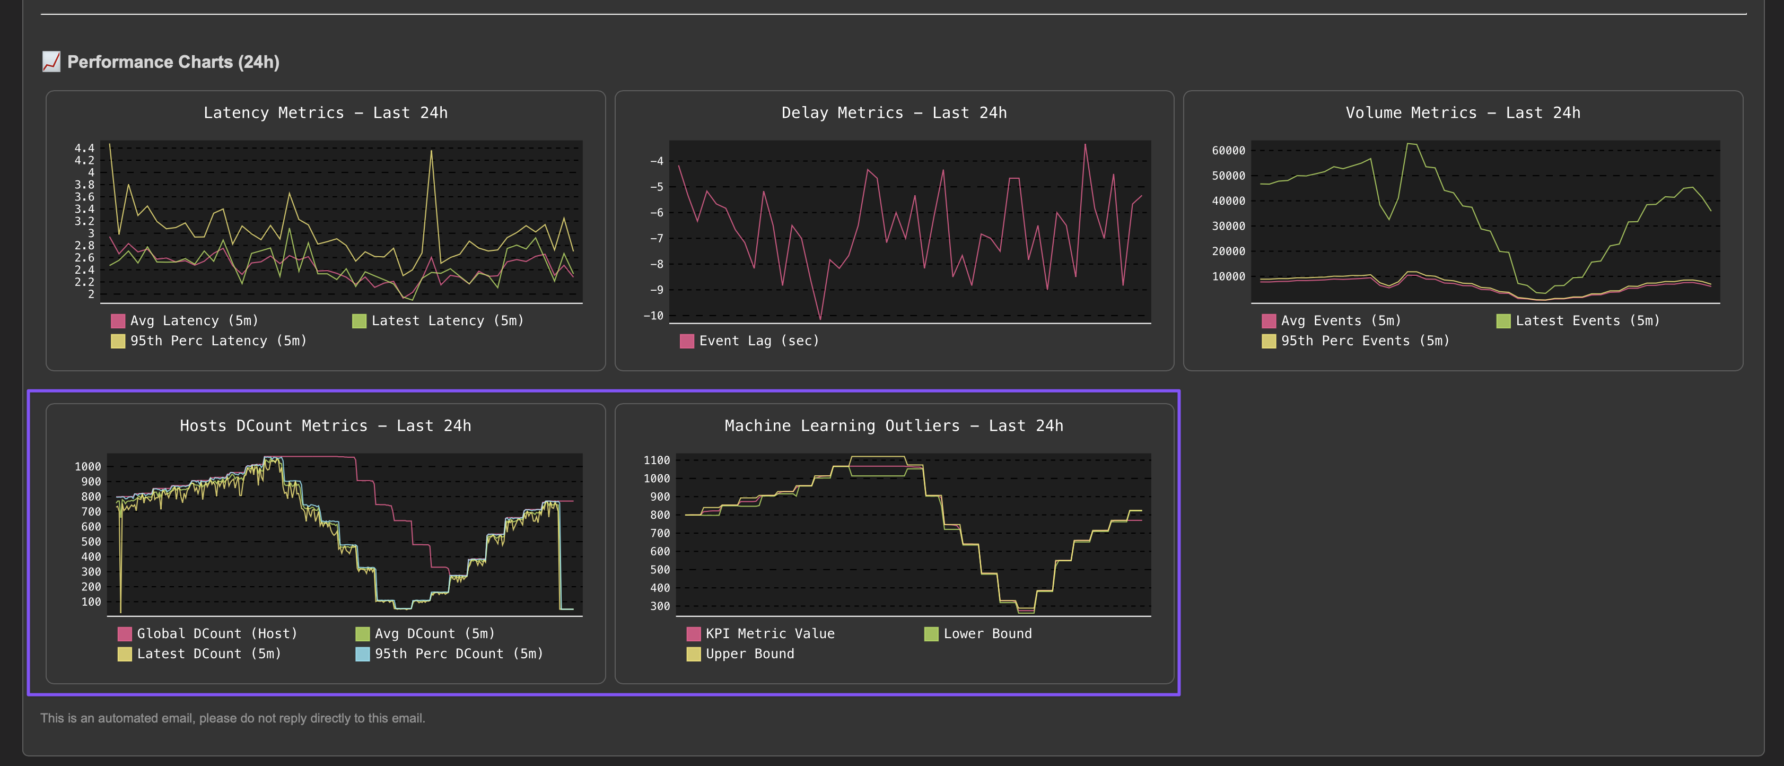Click the 95th Perc Latency yellow swatch
This screenshot has width=1784, height=766.
click(118, 341)
